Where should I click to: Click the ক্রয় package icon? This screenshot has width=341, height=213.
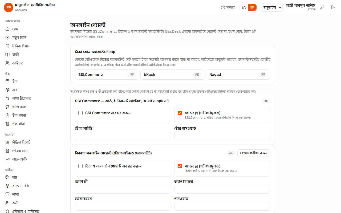click(7, 90)
